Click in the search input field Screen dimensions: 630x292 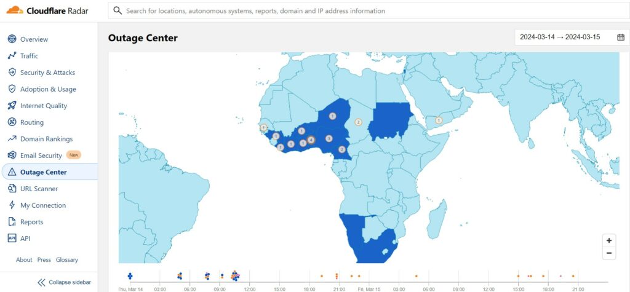point(308,11)
